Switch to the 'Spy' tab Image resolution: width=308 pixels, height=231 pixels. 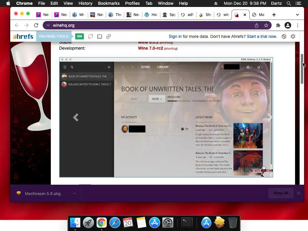pos(169,15)
